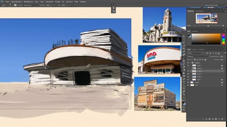The image size is (227, 127).
Task: Toggle airbrush mode in options bar
Action: 70,5
